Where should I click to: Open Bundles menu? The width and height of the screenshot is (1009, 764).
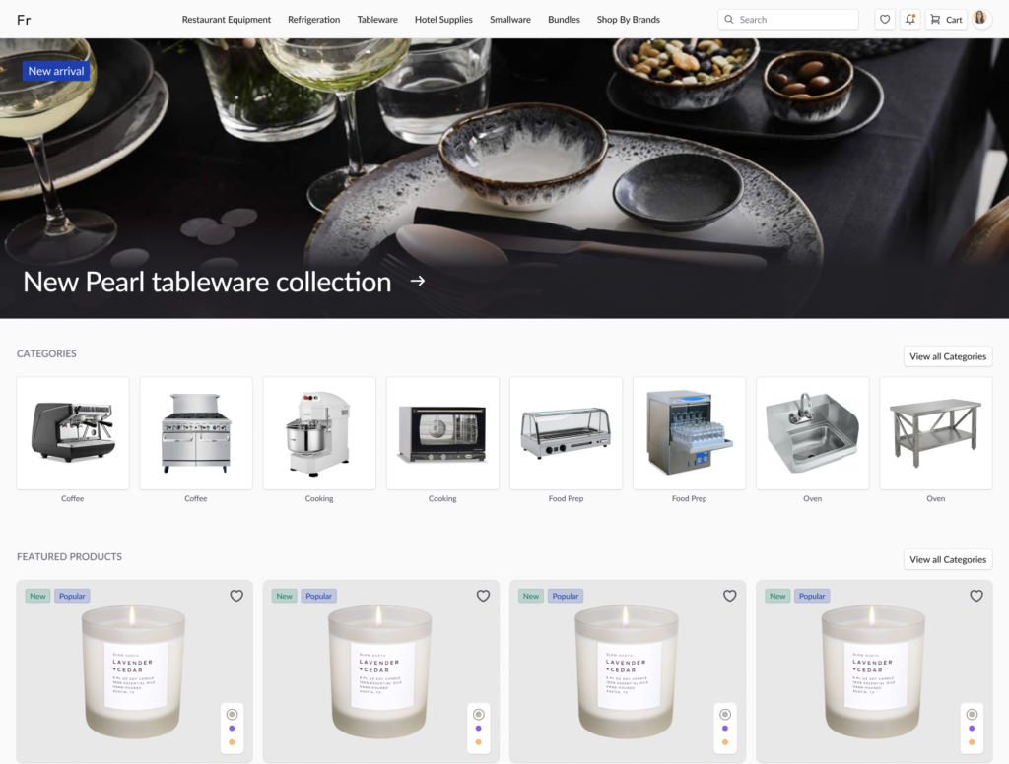click(x=564, y=20)
